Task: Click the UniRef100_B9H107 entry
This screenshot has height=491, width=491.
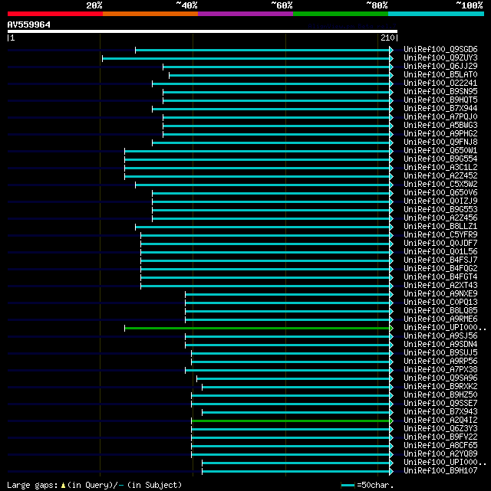Action: coord(440,470)
